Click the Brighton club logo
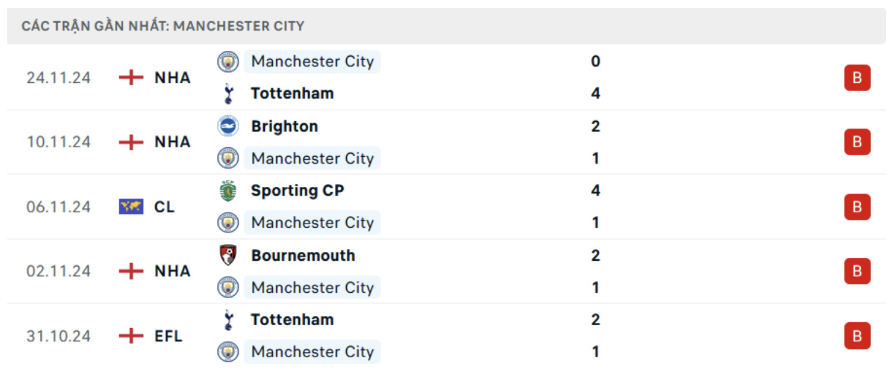894x382 pixels. click(x=228, y=126)
